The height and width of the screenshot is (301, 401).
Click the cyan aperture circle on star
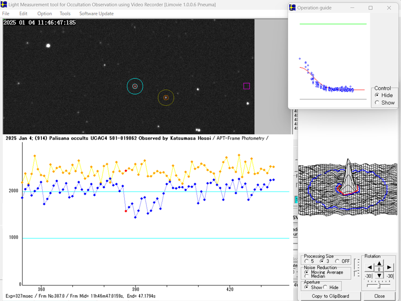[x=135, y=86]
